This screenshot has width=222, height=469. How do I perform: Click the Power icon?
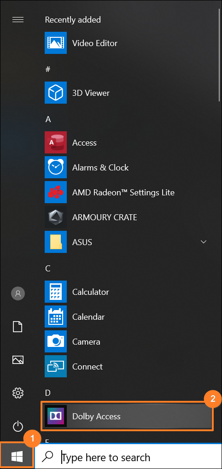(18, 426)
